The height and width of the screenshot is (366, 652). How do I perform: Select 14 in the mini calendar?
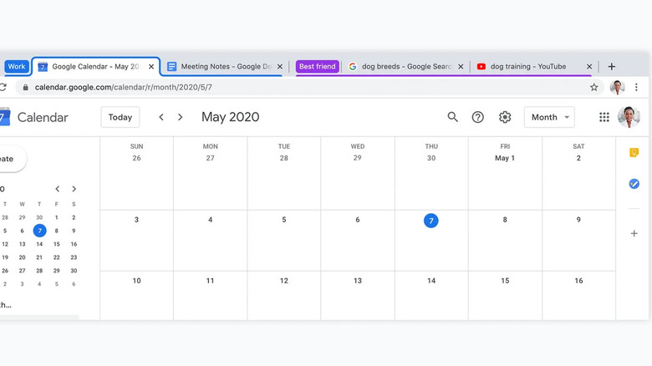tap(39, 244)
